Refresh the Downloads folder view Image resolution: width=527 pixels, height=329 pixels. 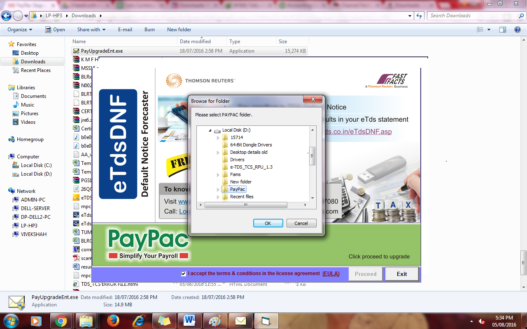[x=419, y=16]
